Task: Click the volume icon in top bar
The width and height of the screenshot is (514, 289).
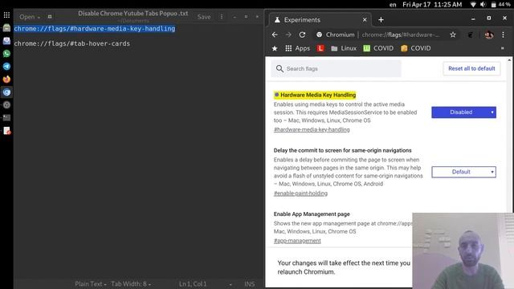Action: [x=483, y=5]
